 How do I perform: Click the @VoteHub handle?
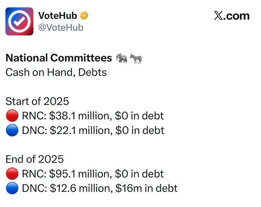61,28
